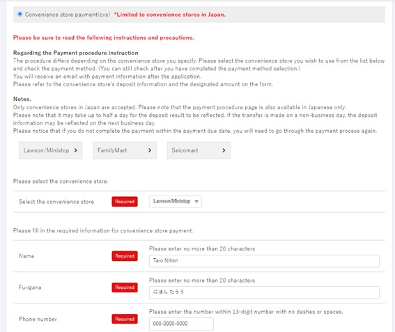Viewport: 395px width, 332px height.
Task: Click the Required badge beside Name
Action: [125, 256]
